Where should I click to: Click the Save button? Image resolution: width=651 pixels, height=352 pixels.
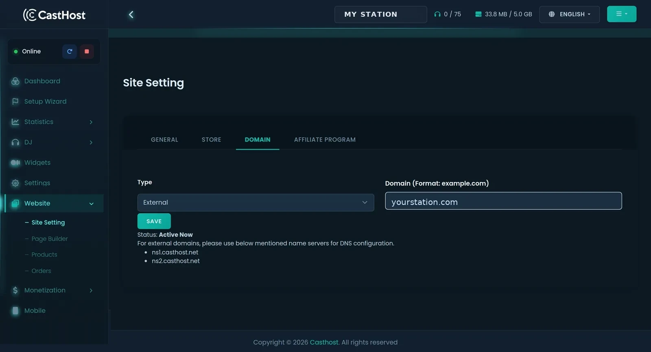[x=154, y=221]
